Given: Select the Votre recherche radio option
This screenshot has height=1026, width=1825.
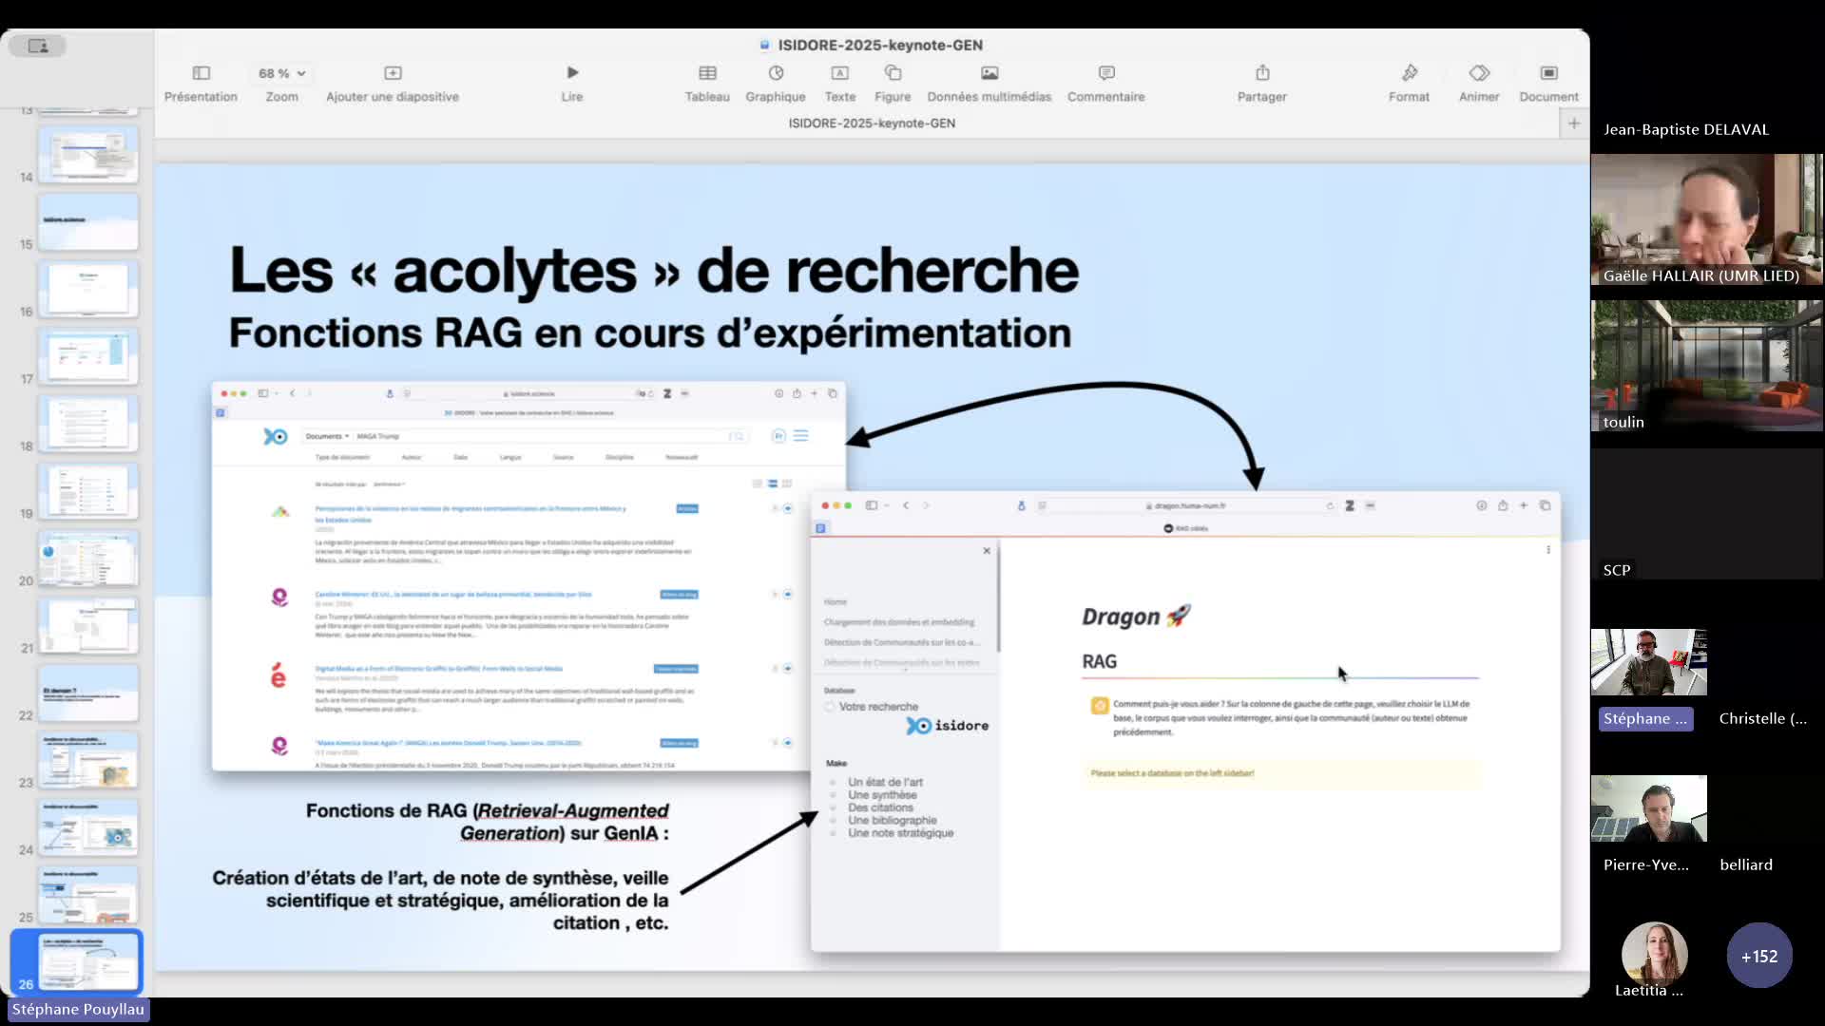Looking at the screenshot, I should click(x=830, y=707).
